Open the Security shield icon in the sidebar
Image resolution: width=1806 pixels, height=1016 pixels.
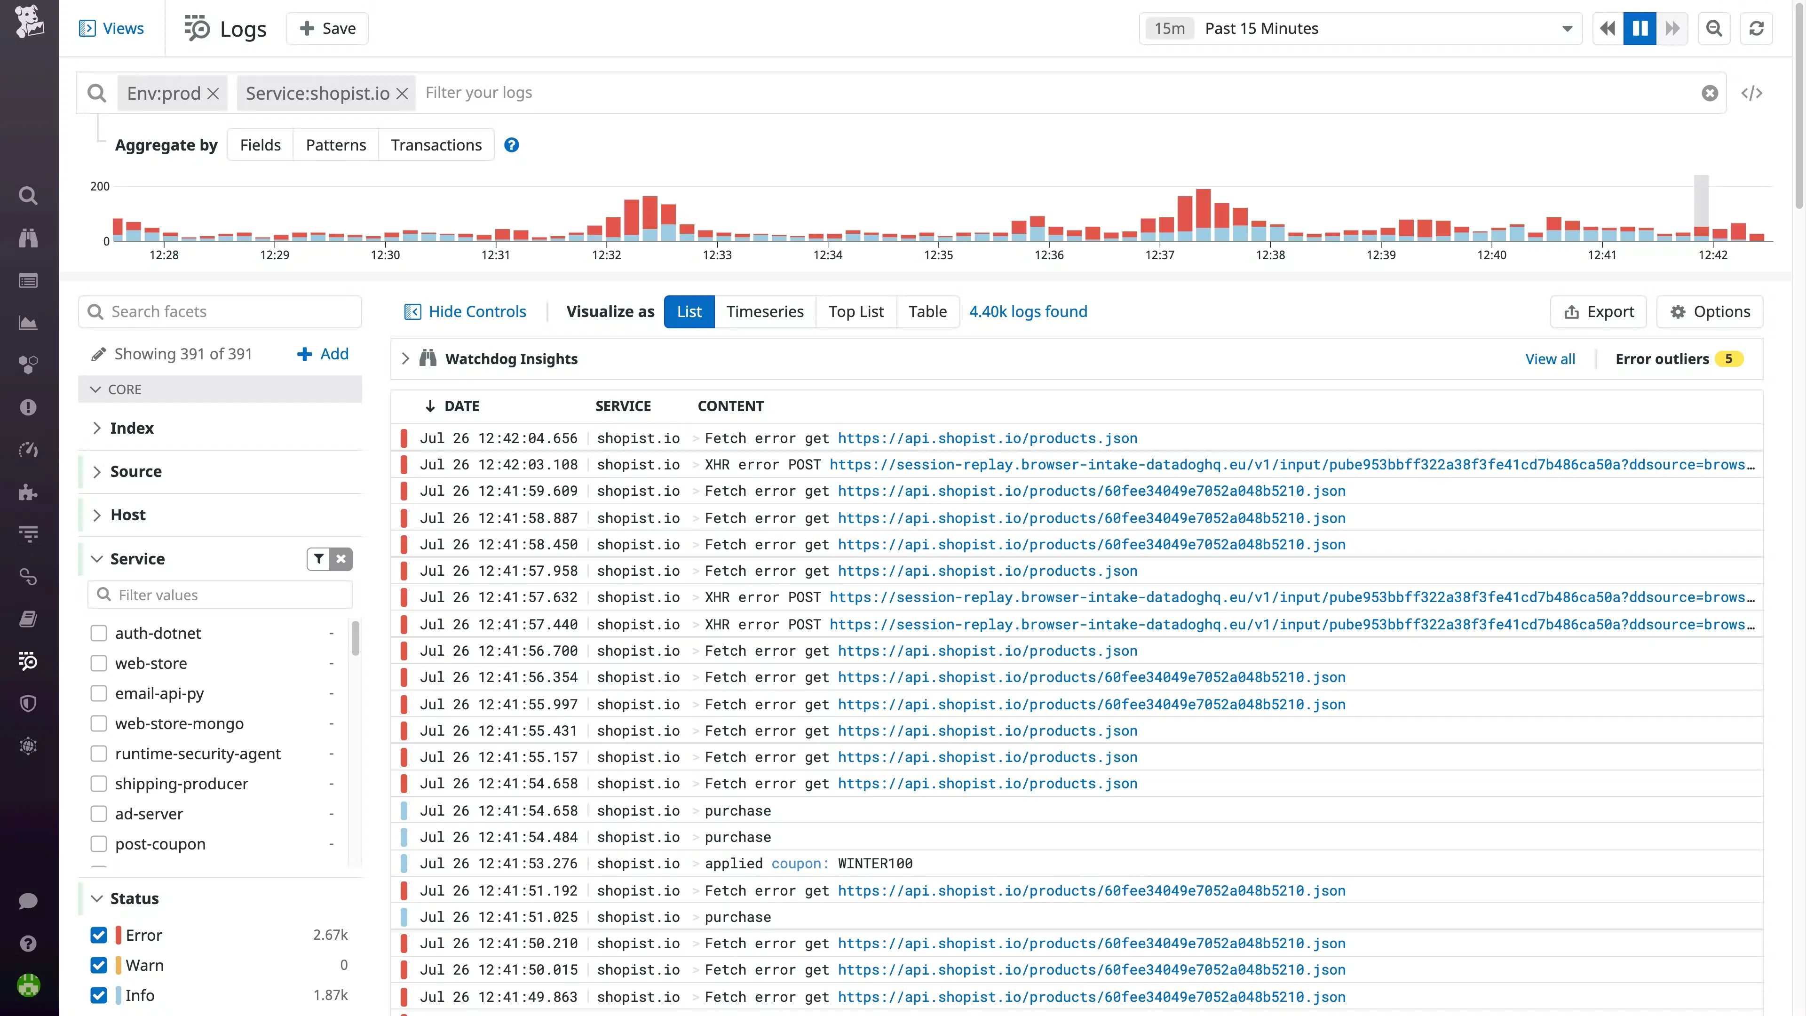tap(28, 703)
